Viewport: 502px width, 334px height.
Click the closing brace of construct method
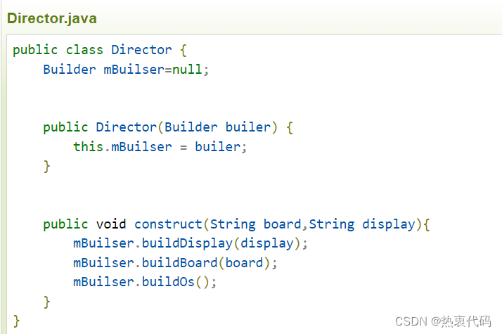pyautogui.click(x=46, y=302)
